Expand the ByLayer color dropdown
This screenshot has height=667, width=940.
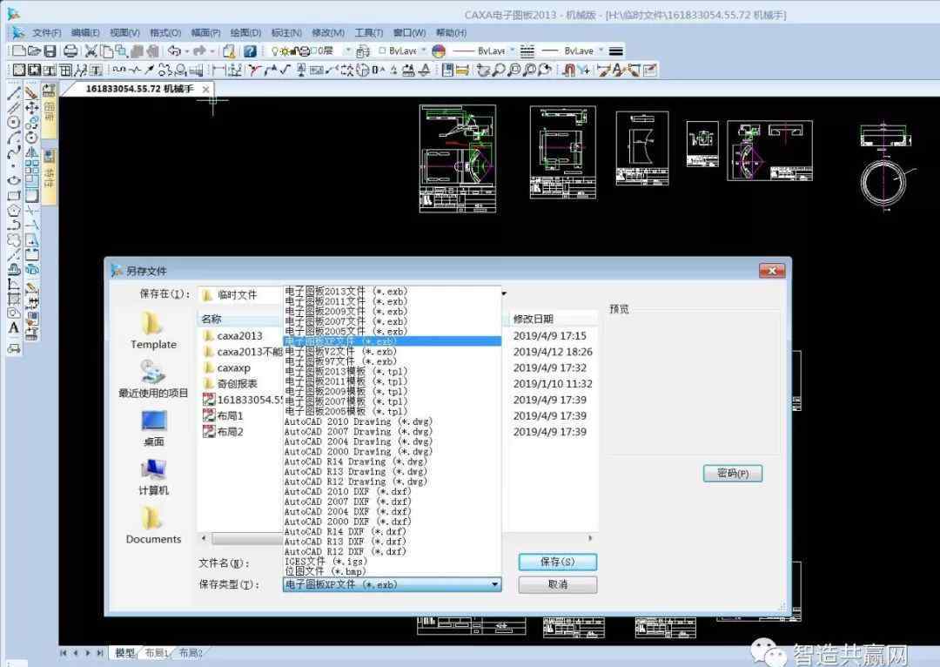(424, 51)
